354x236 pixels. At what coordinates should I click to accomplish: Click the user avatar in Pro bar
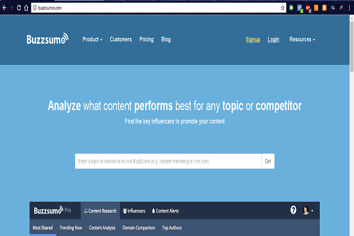(306, 210)
